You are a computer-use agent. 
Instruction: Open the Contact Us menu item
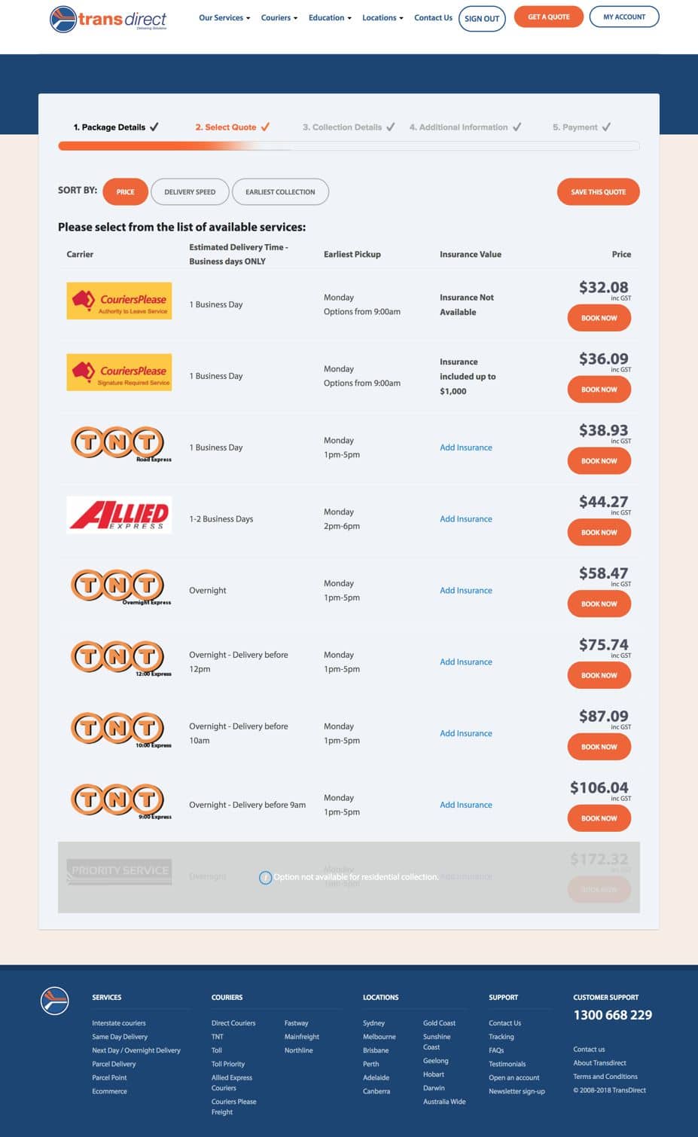[x=433, y=17]
